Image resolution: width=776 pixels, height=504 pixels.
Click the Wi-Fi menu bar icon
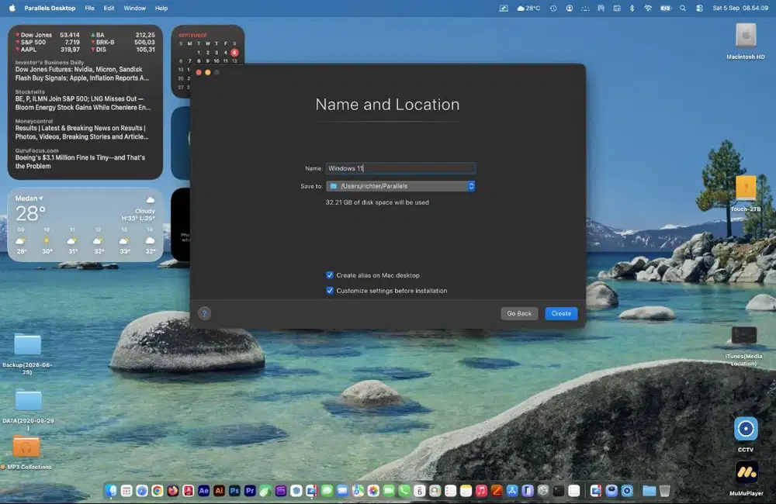coord(648,8)
